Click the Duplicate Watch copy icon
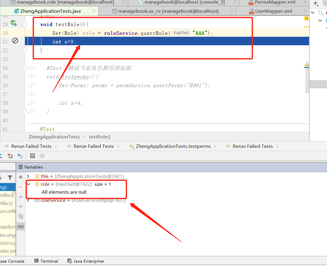 [21, 217]
